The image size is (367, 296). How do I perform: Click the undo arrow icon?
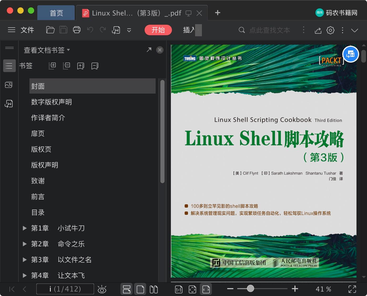pos(90,30)
